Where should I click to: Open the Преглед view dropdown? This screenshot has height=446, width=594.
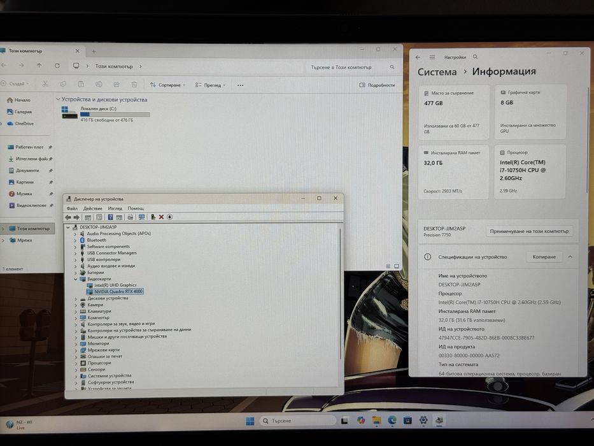pyautogui.click(x=210, y=85)
